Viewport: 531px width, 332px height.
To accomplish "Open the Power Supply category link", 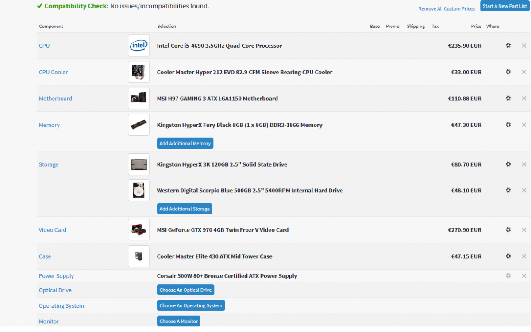I will [56, 276].
